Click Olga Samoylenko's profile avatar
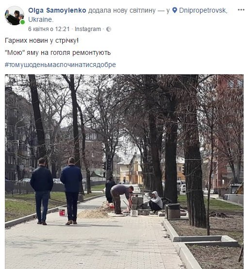 click(15, 16)
